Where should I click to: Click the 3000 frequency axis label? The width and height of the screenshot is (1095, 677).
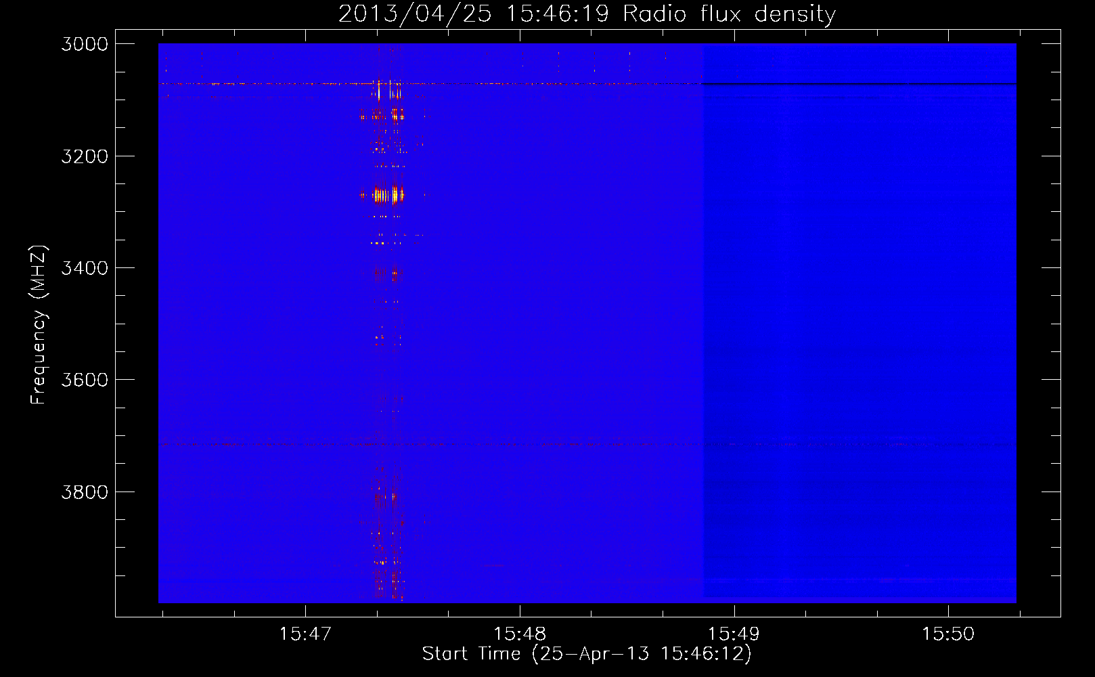pos(85,44)
